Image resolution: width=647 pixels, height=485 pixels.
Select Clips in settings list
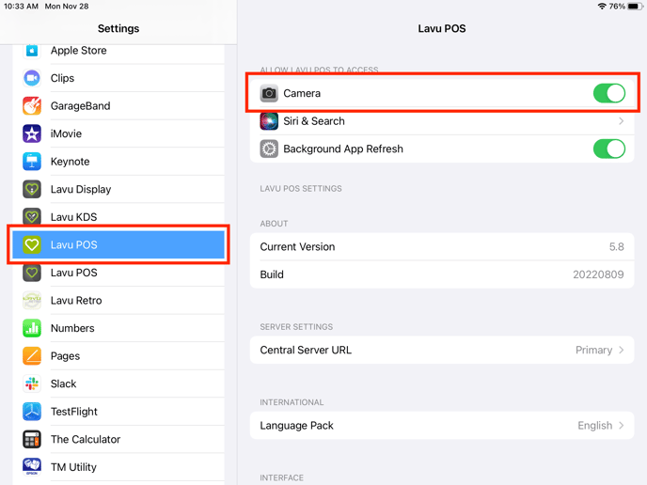pyautogui.click(x=118, y=78)
